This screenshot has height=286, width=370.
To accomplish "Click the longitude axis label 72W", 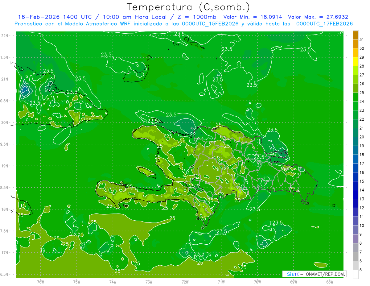I will (185, 282).
